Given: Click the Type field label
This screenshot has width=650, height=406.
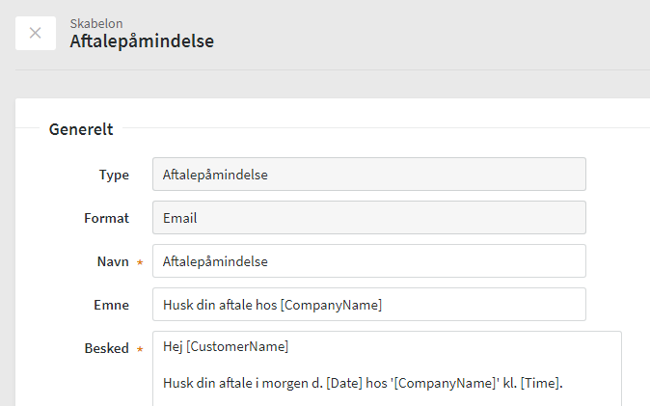Looking at the screenshot, I should (x=114, y=175).
